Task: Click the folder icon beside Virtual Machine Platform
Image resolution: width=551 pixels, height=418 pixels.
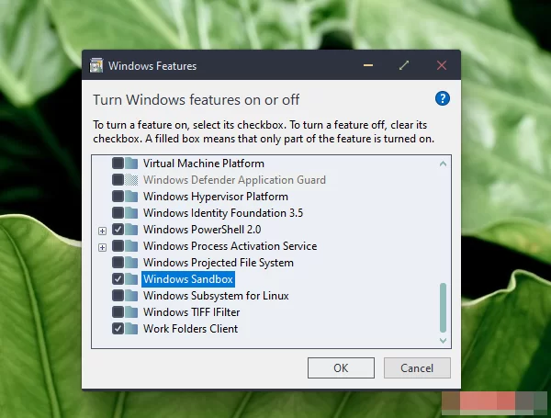Action: point(132,164)
